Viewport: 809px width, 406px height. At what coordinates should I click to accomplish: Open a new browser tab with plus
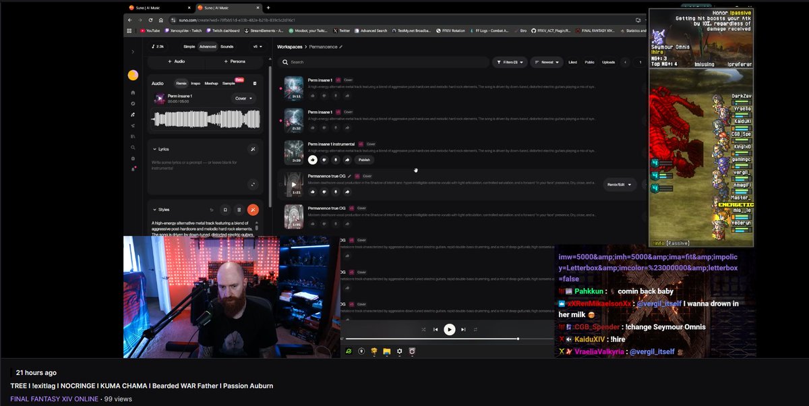tap(268, 7)
